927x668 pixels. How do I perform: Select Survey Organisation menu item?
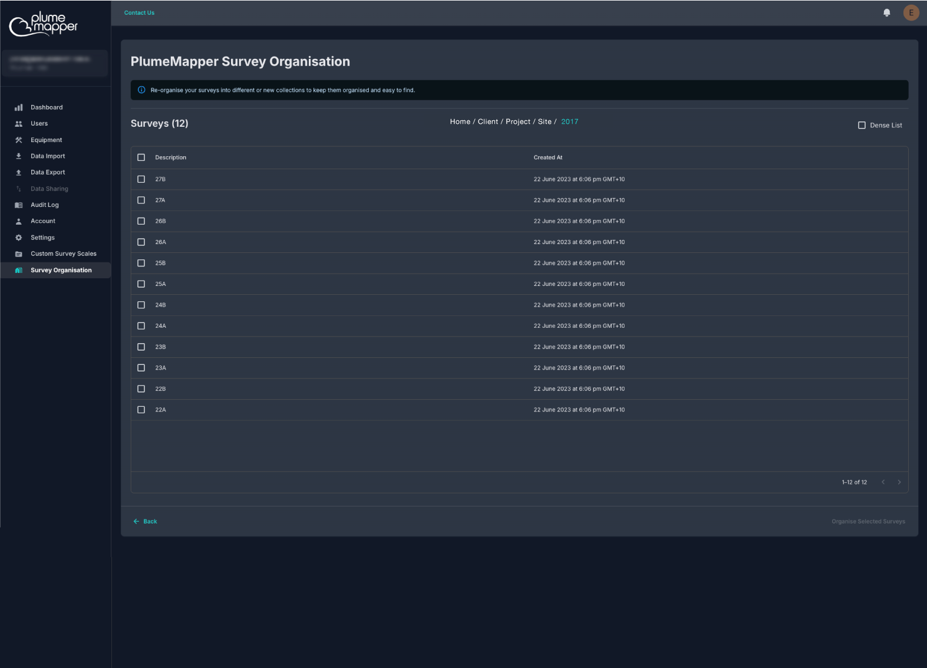pos(55,270)
